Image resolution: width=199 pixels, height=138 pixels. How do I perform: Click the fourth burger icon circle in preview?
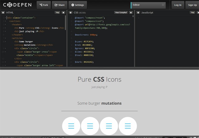tap(128, 126)
